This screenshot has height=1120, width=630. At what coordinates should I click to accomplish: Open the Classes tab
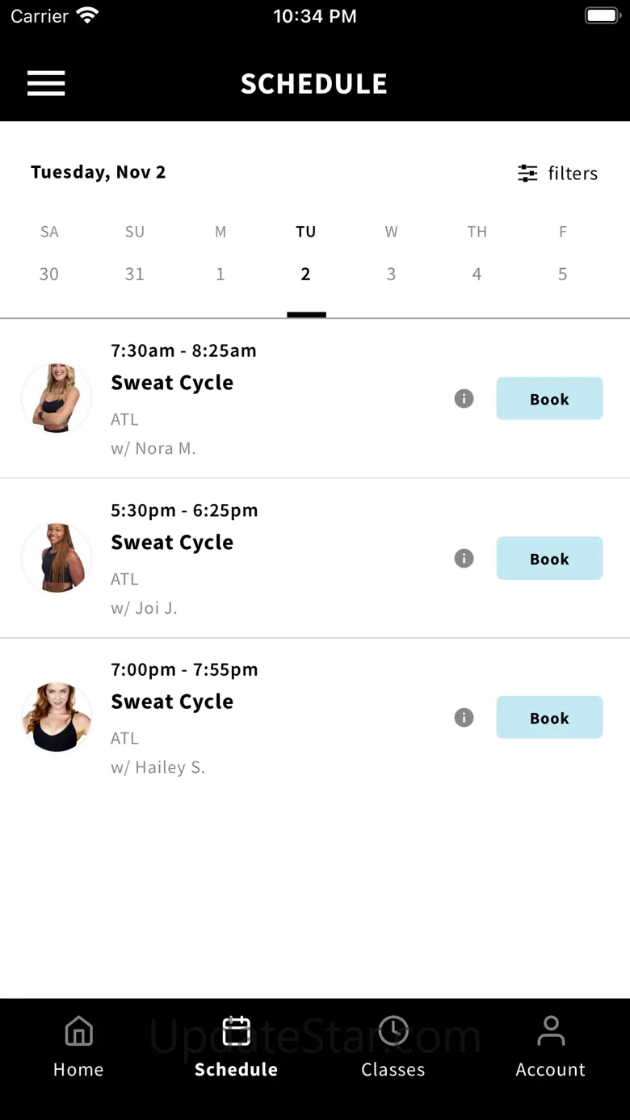point(393,1047)
